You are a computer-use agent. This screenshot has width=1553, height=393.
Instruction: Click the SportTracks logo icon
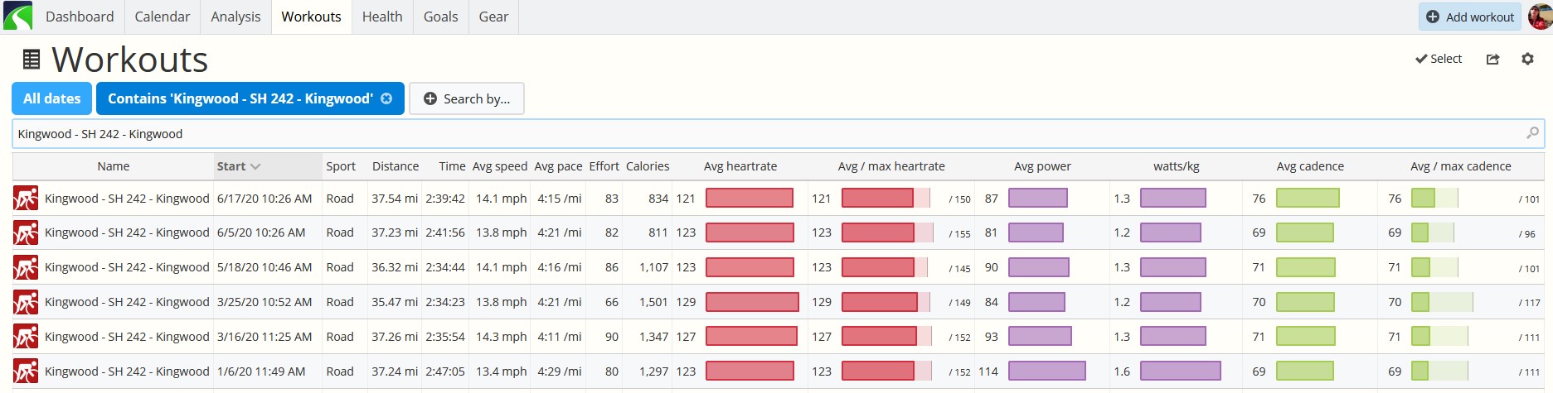(17, 17)
